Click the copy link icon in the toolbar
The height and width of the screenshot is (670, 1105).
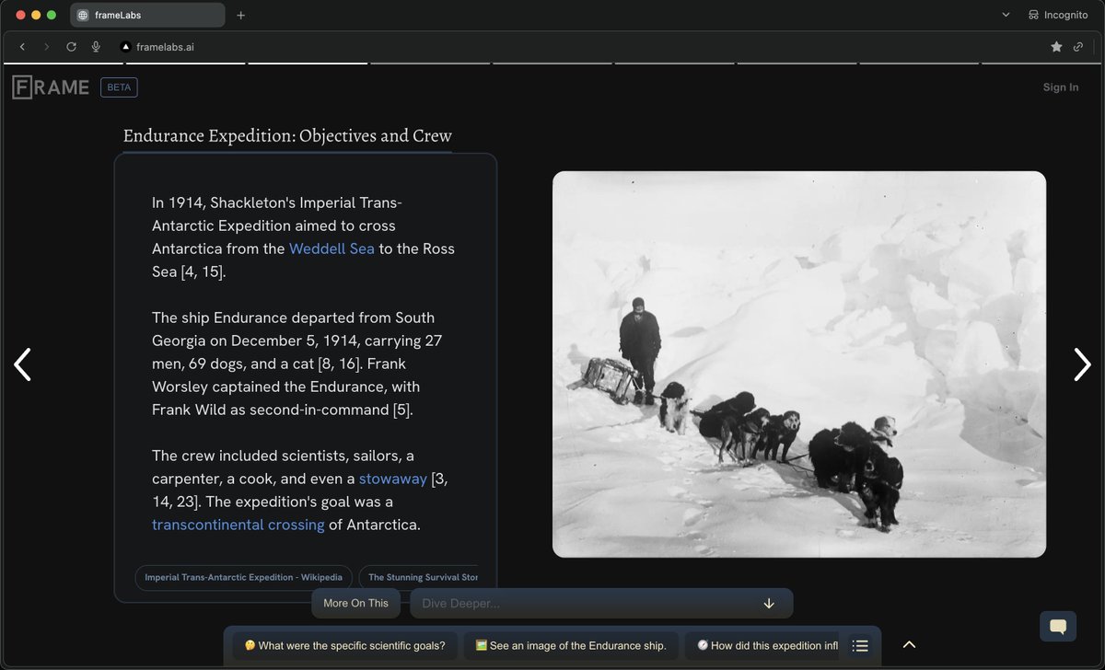tap(1078, 46)
